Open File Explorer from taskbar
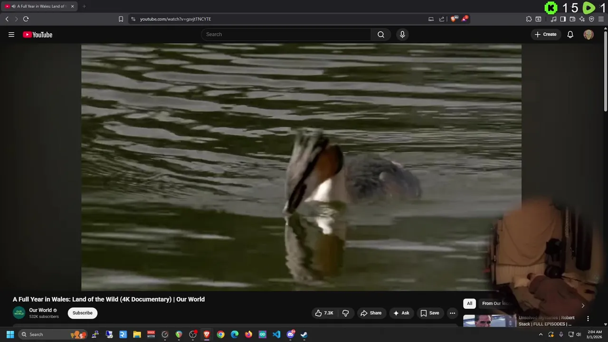This screenshot has width=608, height=342. coord(137,334)
